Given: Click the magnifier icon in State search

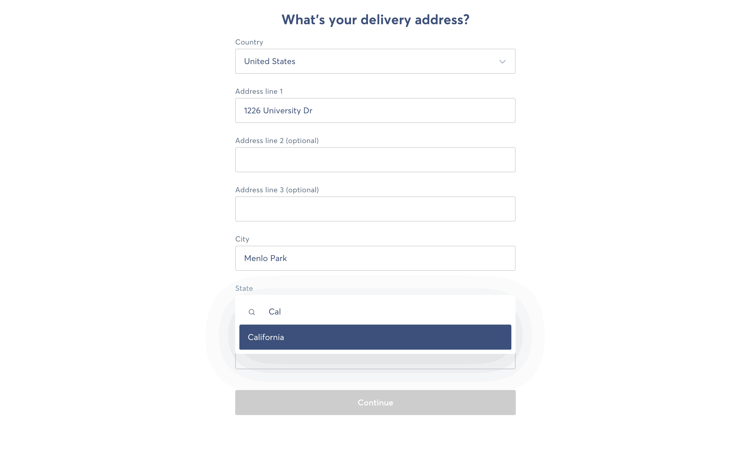Looking at the screenshot, I should point(252,312).
